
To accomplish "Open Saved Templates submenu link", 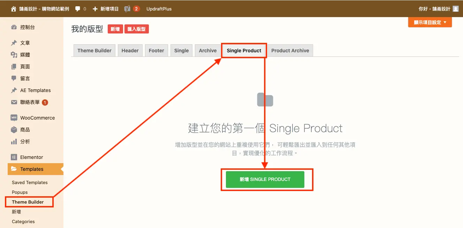I will pyautogui.click(x=30, y=182).
